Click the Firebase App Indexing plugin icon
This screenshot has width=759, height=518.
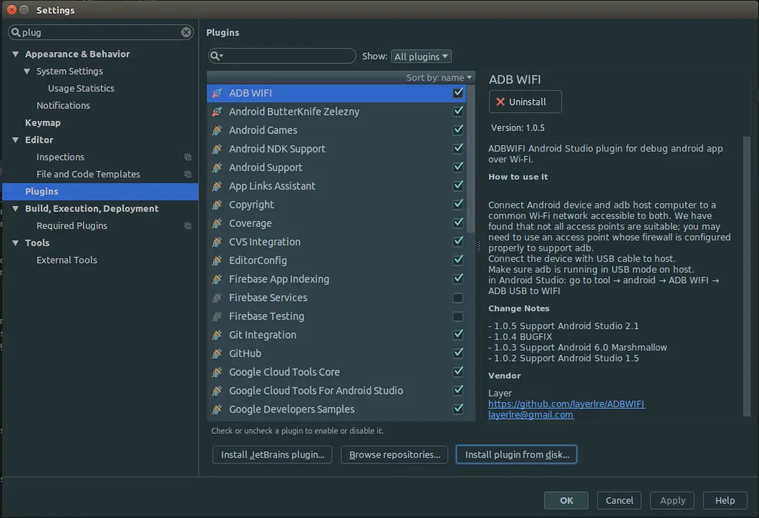coord(217,279)
